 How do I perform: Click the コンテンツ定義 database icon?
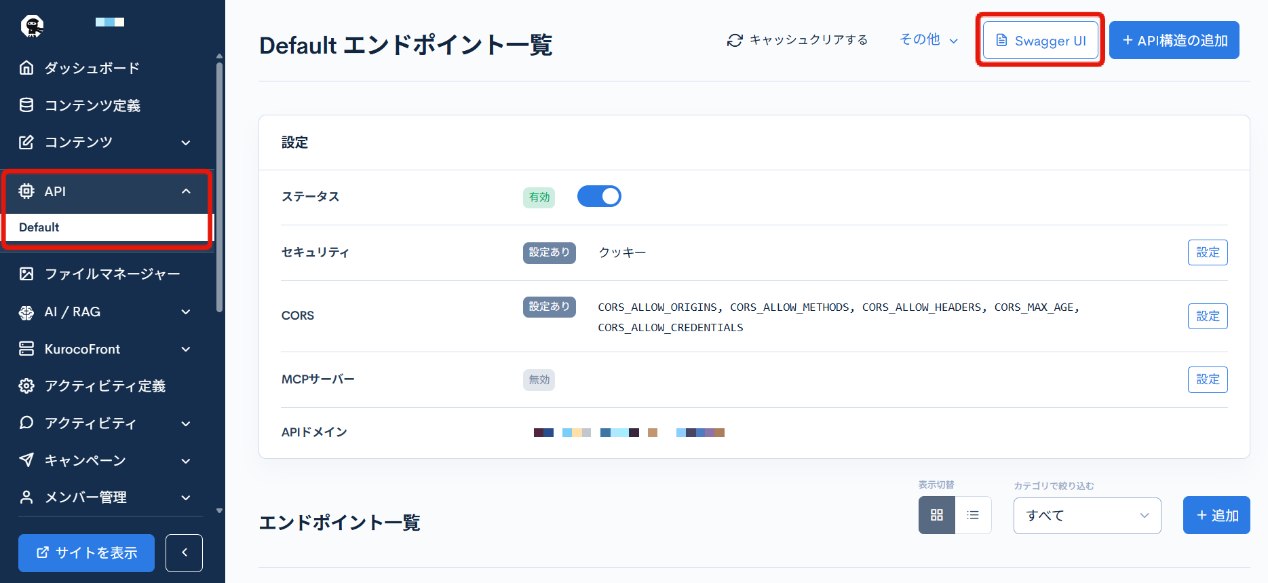tap(26, 105)
